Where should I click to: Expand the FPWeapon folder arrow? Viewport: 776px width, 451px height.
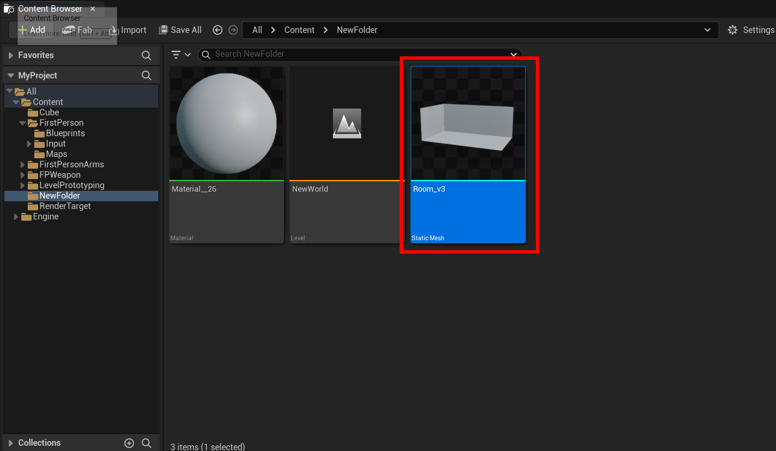coord(23,175)
